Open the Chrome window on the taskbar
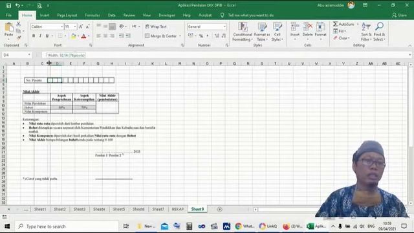Image resolution: width=414 pixels, height=233 pixels. tap(245, 227)
